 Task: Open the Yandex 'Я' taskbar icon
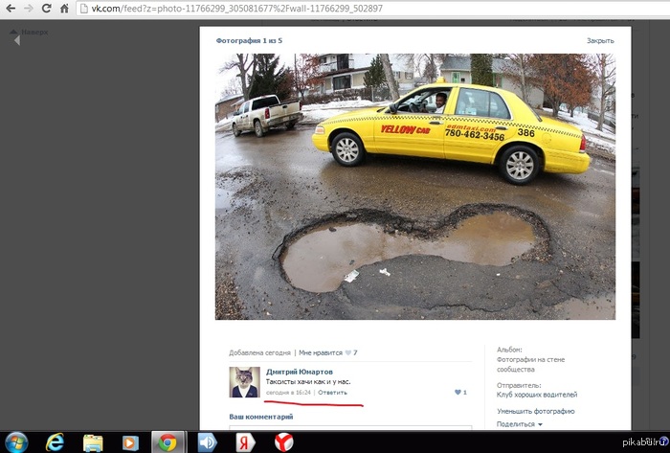click(x=246, y=442)
